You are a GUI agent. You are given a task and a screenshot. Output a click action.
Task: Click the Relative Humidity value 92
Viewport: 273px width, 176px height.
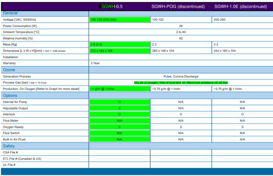tap(181, 38)
